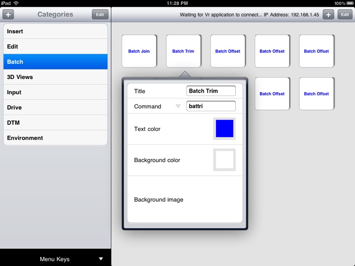The width and height of the screenshot is (355, 266).
Task: Edit the Title field containing Batch Trim
Action: (211, 91)
